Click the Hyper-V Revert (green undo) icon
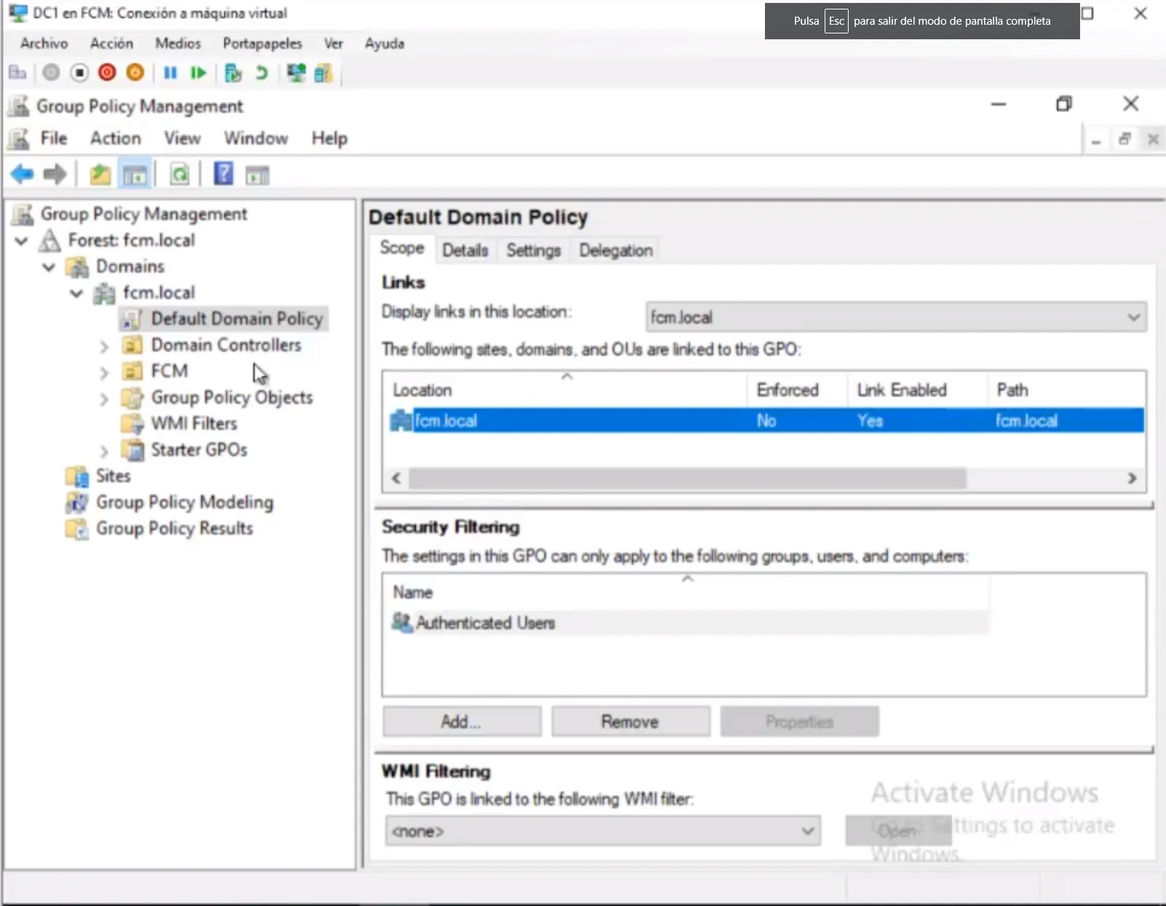This screenshot has width=1166, height=906. (x=261, y=73)
